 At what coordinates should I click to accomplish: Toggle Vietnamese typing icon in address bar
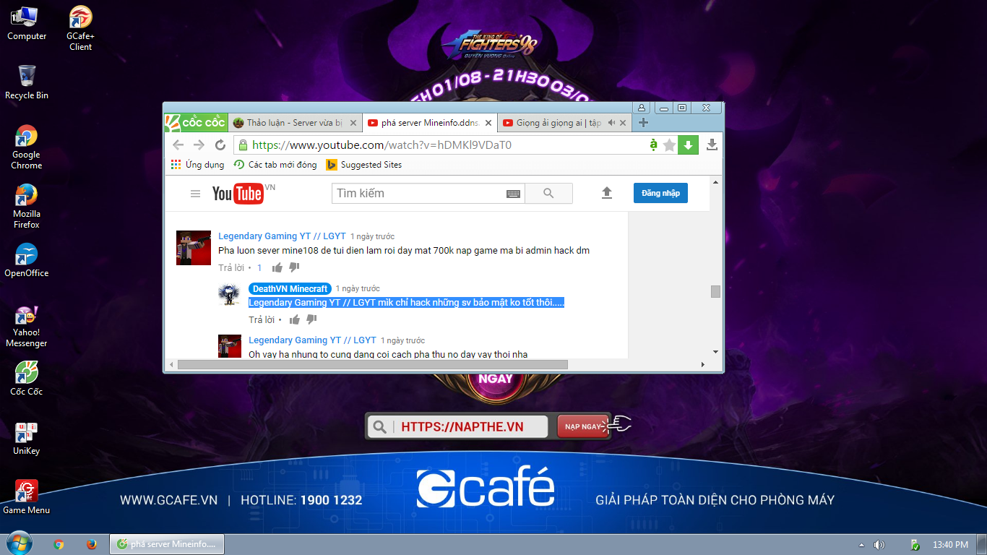coord(653,145)
